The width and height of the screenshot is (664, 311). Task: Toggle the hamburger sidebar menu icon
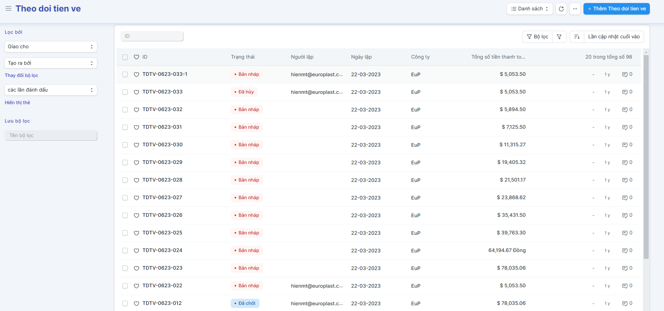pyautogui.click(x=8, y=8)
